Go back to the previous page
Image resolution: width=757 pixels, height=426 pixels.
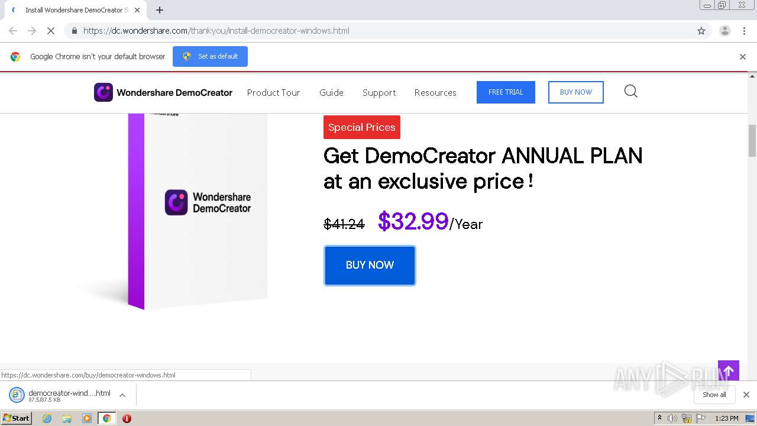pos(13,31)
